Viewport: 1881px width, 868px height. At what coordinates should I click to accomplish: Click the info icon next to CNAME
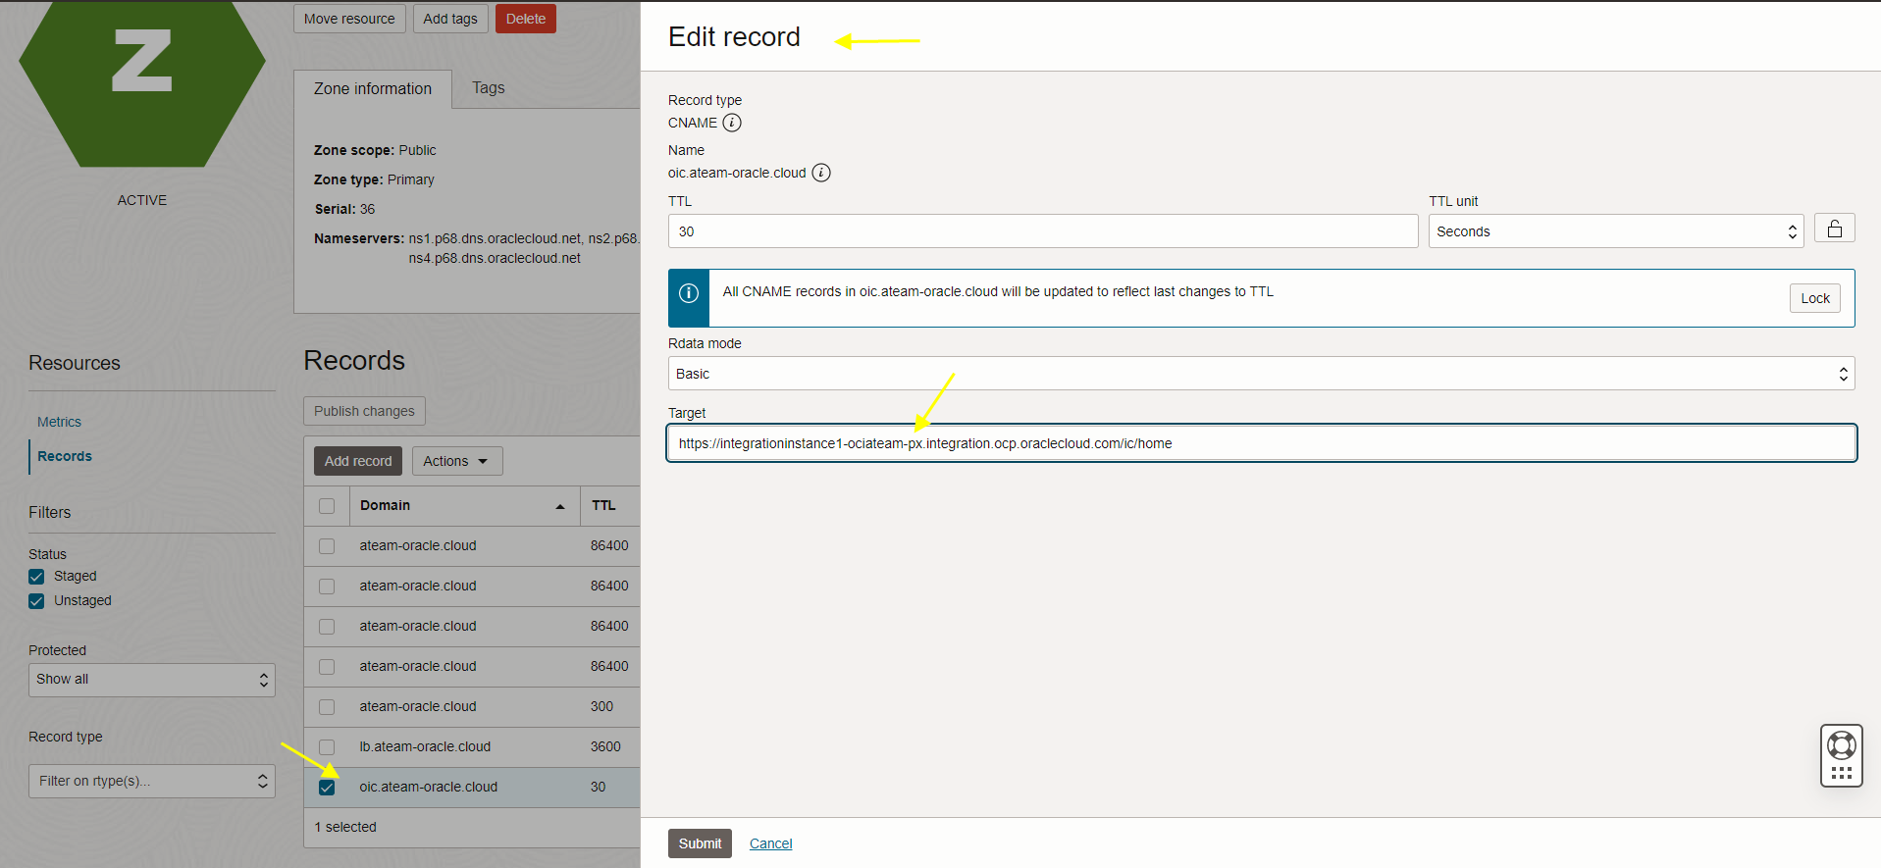coord(732,123)
